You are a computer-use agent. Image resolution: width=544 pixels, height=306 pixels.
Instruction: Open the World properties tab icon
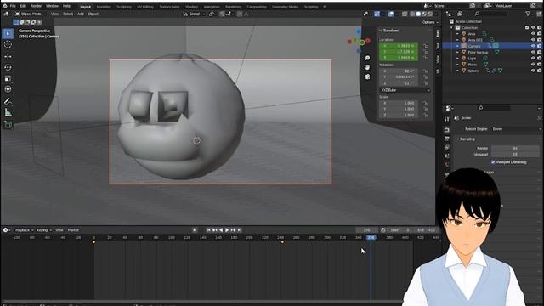point(447,165)
